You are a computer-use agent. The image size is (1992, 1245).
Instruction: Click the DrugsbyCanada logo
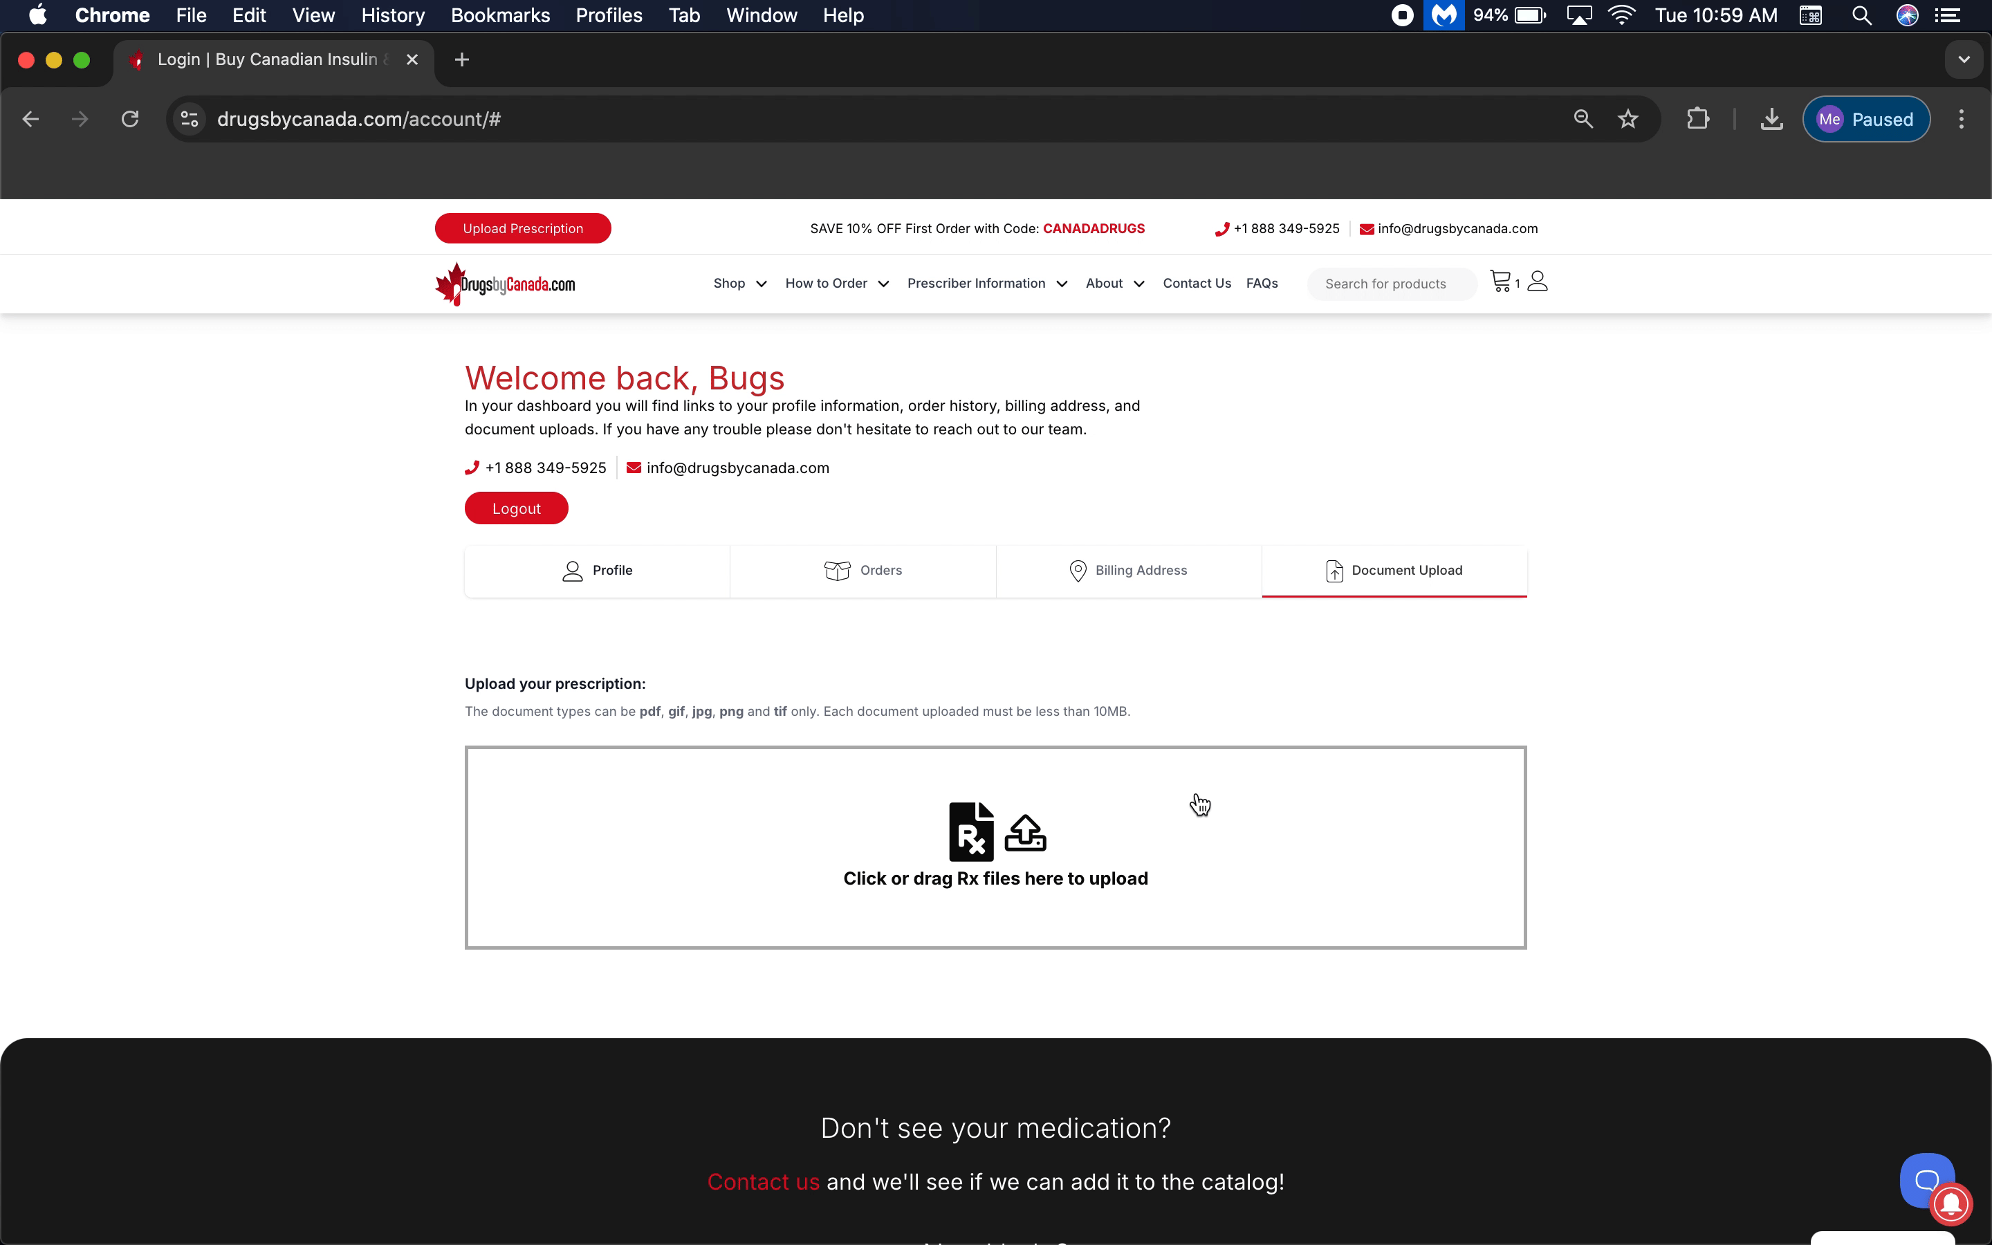point(506,284)
